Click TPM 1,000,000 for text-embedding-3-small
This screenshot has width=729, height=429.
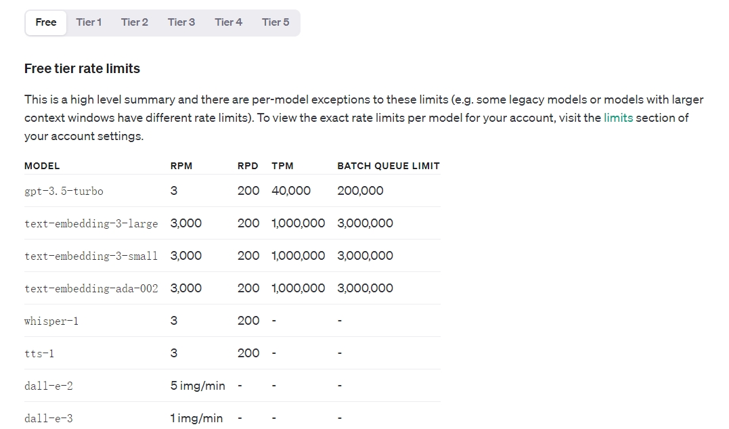coord(299,256)
